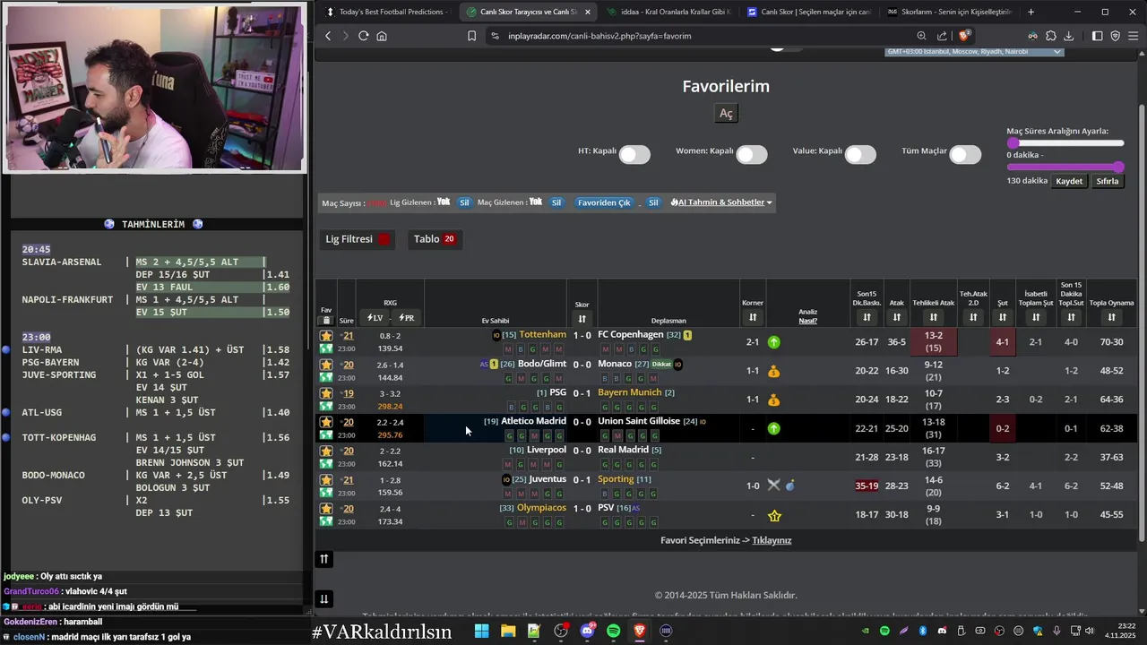Sort by the Şut column arrows
Image resolution: width=1147 pixels, height=645 pixels.
[1002, 317]
